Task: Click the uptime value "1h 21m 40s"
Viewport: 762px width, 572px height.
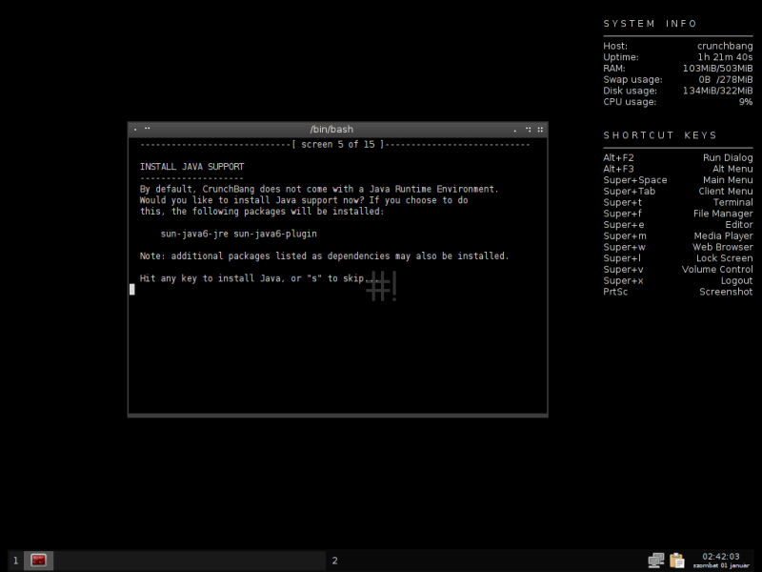Action: pos(725,57)
